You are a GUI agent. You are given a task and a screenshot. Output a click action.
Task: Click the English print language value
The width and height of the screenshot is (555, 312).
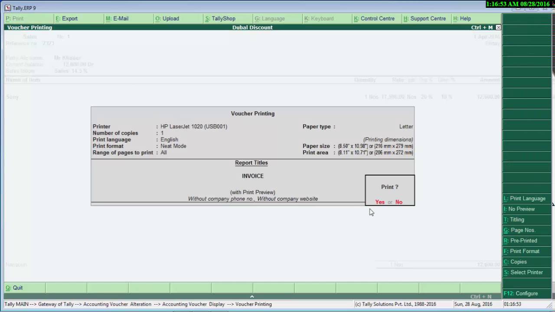(x=169, y=140)
